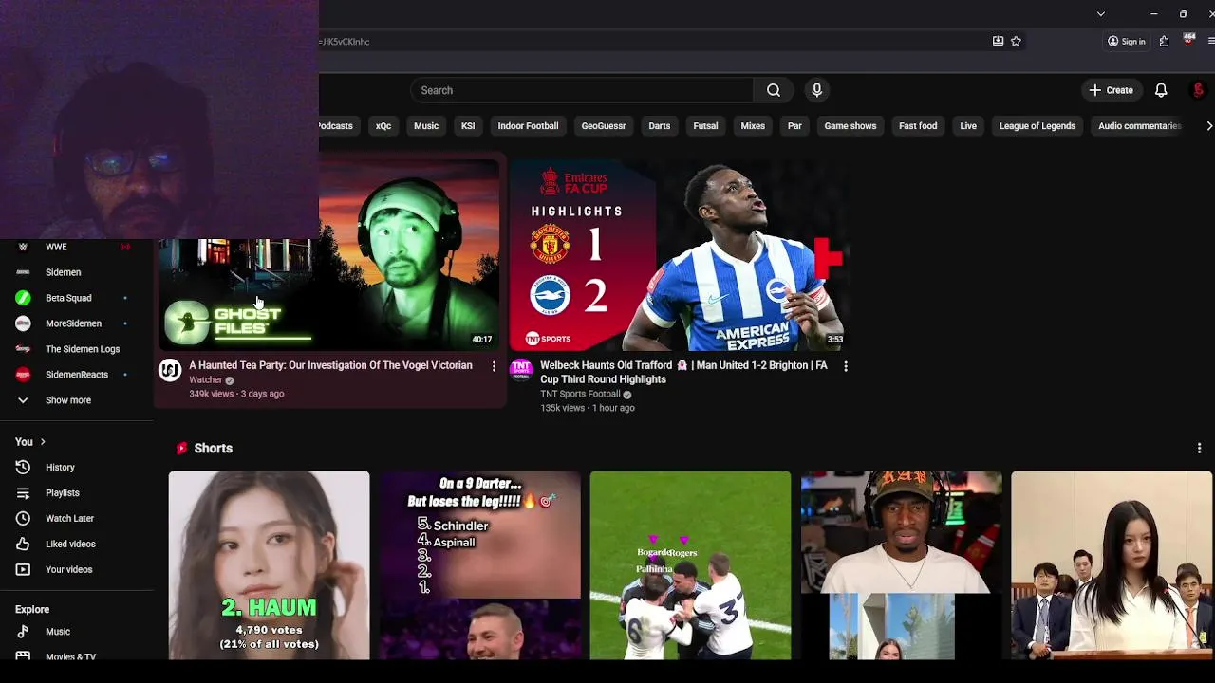The height and width of the screenshot is (683, 1215).
Task: Open Shorts shelf more options menu
Action: (x=1199, y=448)
